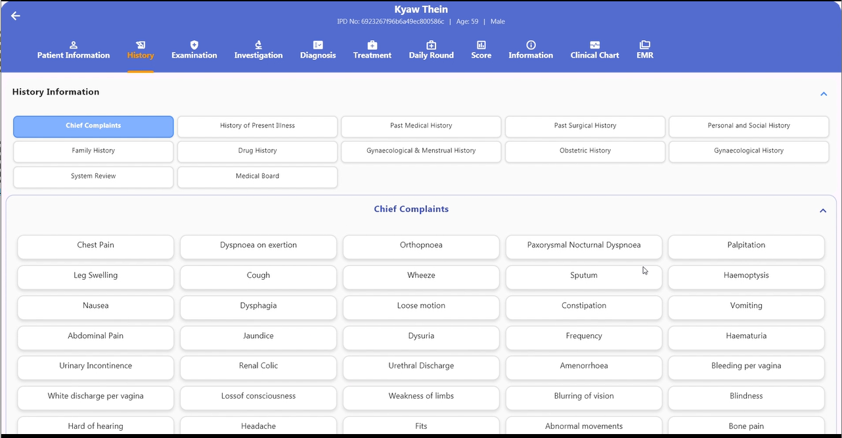
Task: Select Lossof consciousness complaint
Action: pos(258,397)
